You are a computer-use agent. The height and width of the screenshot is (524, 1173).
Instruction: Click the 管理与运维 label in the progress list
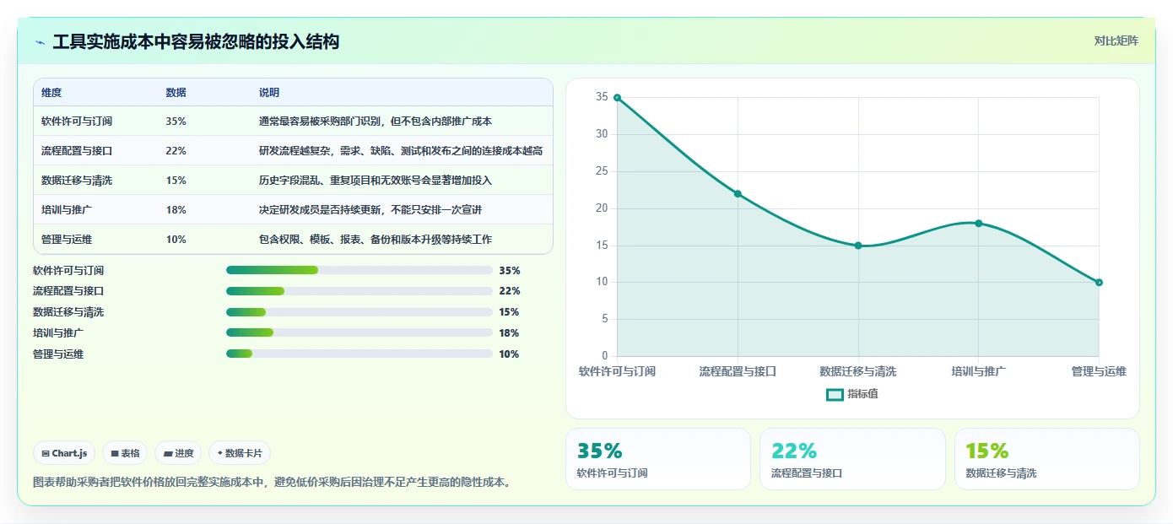(x=58, y=354)
